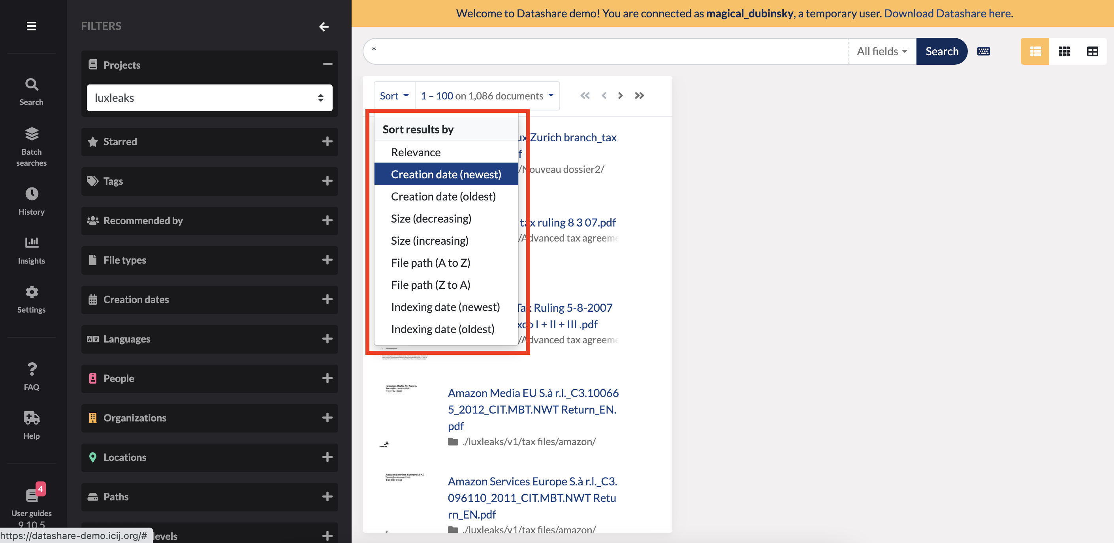Image resolution: width=1114 pixels, height=543 pixels.
Task: Go to previous results page
Action: pos(604,95)
